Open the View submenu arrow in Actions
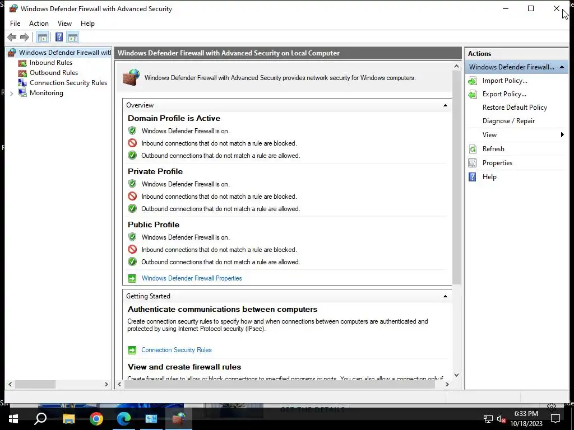The image size is (574, 430). click(562, 134)
